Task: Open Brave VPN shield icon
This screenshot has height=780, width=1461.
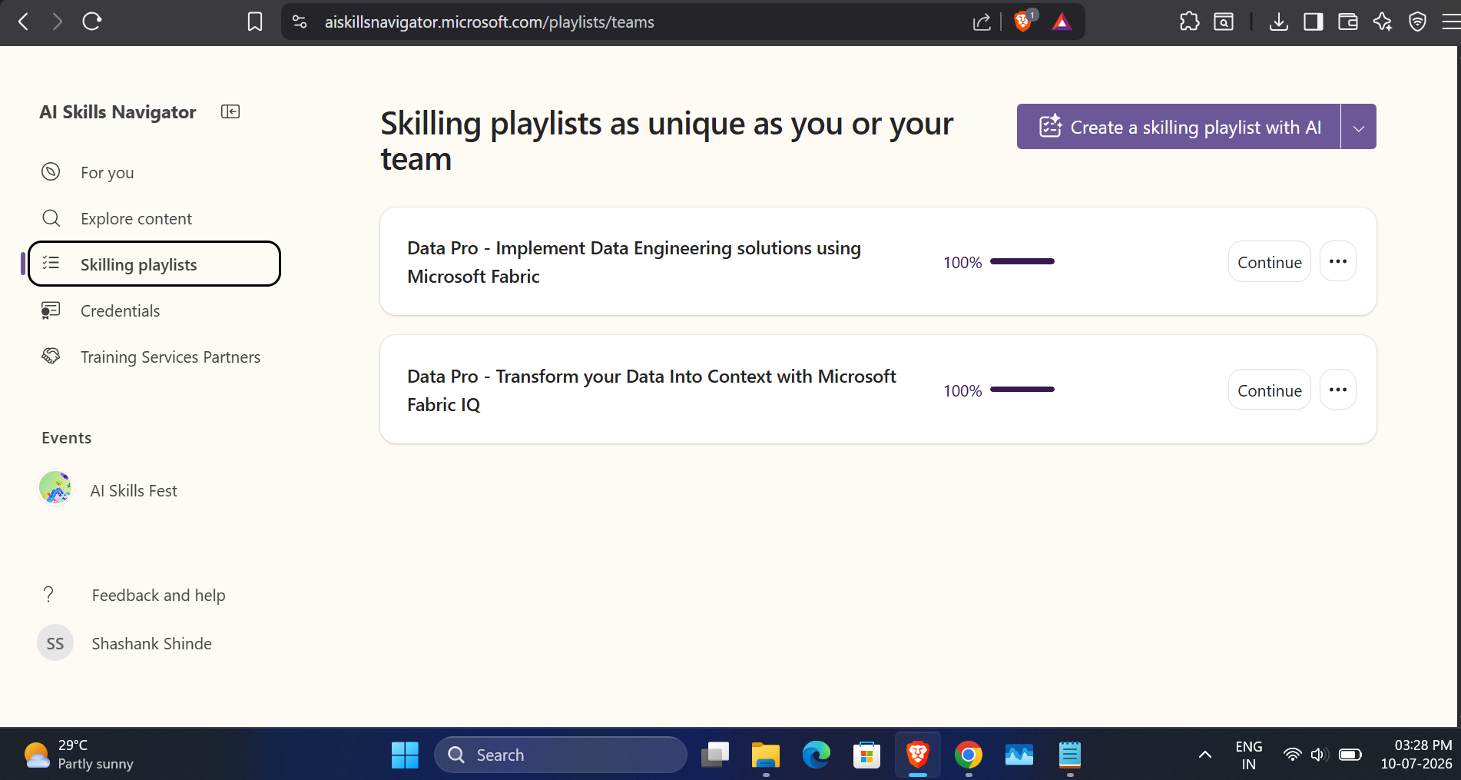Action: 1417,22
